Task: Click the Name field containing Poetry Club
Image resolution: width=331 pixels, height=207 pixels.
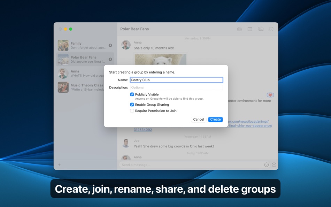Action: 176,80
